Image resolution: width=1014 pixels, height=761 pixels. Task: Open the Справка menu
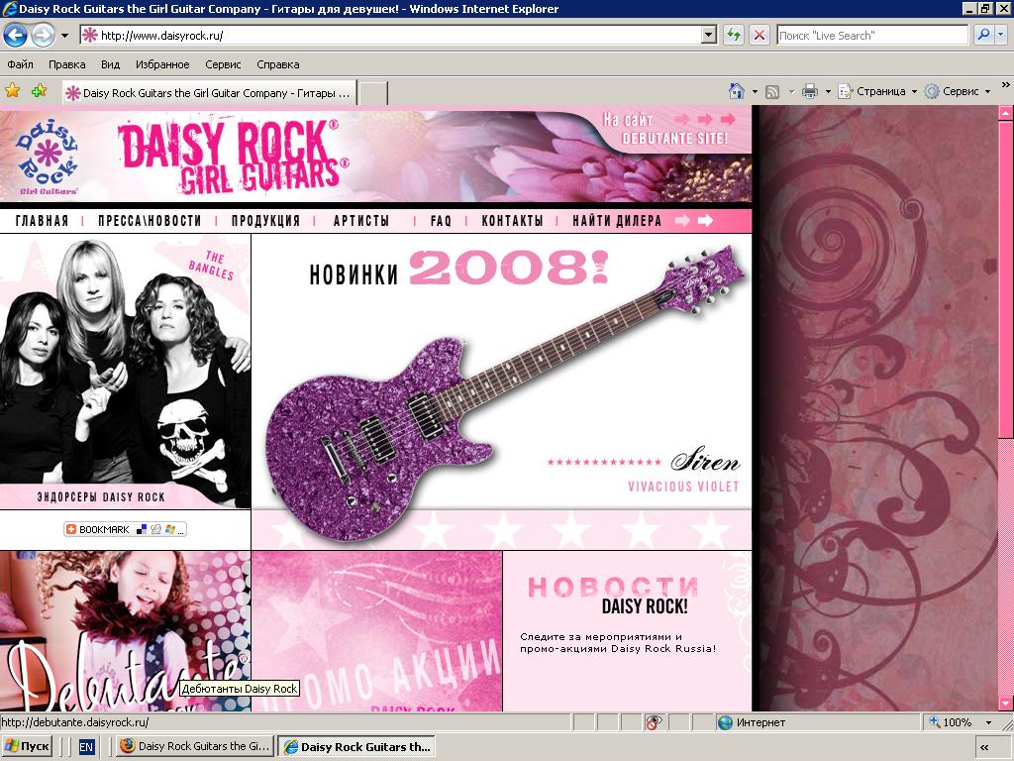tap(278, 64)
